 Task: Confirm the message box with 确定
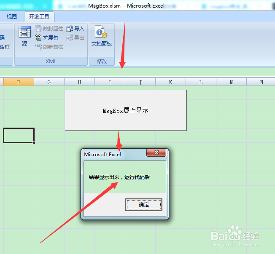(144, 205)
